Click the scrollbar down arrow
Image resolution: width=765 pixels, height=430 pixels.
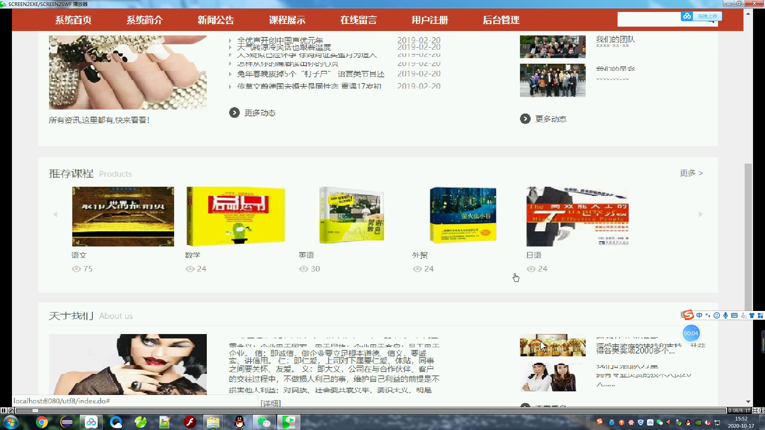click(748, 402)
